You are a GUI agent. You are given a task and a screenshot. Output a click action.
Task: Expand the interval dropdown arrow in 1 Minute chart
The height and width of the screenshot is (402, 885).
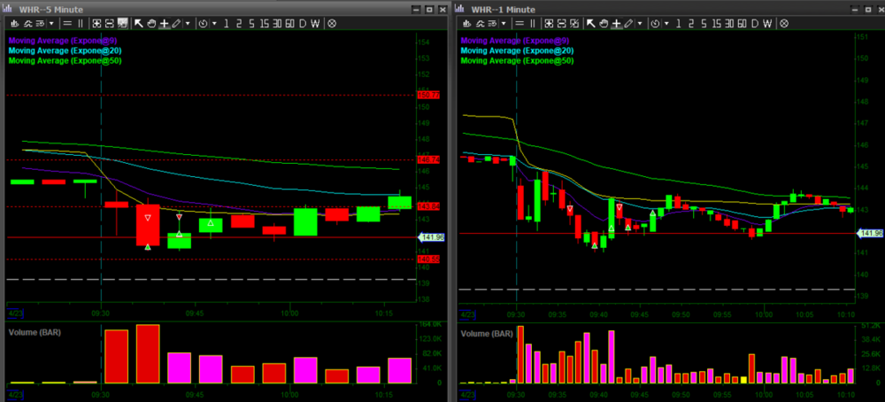666,23
